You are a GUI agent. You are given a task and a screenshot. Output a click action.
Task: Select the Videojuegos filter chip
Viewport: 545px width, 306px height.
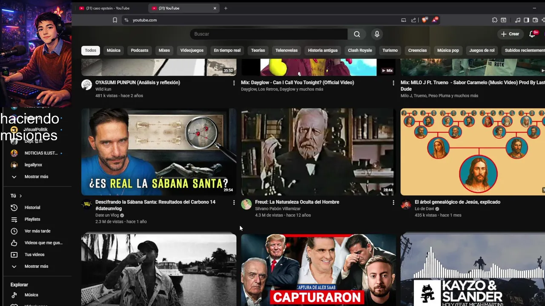click(x=192, y=50)
